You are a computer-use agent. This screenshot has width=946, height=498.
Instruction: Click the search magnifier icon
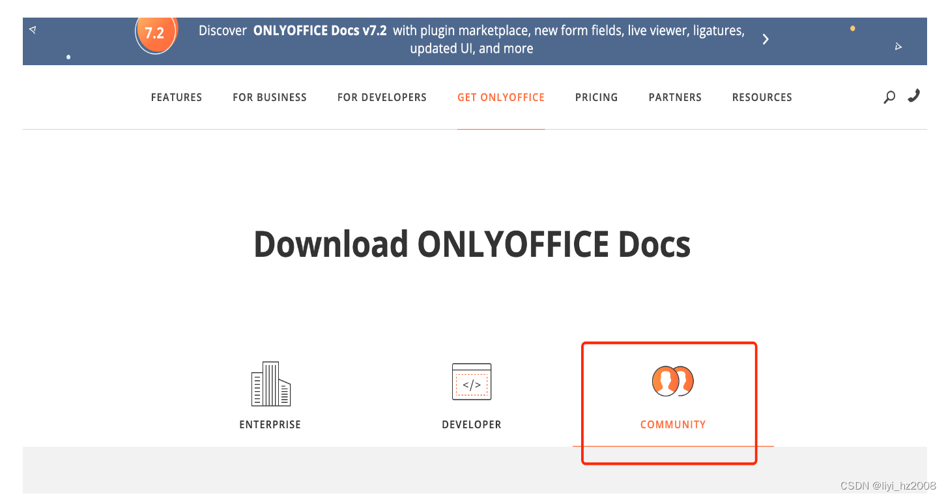tap(889, 98)
